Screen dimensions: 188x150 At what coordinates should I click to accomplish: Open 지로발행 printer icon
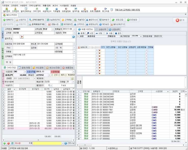pyautogui.click(x=57, y=10)
